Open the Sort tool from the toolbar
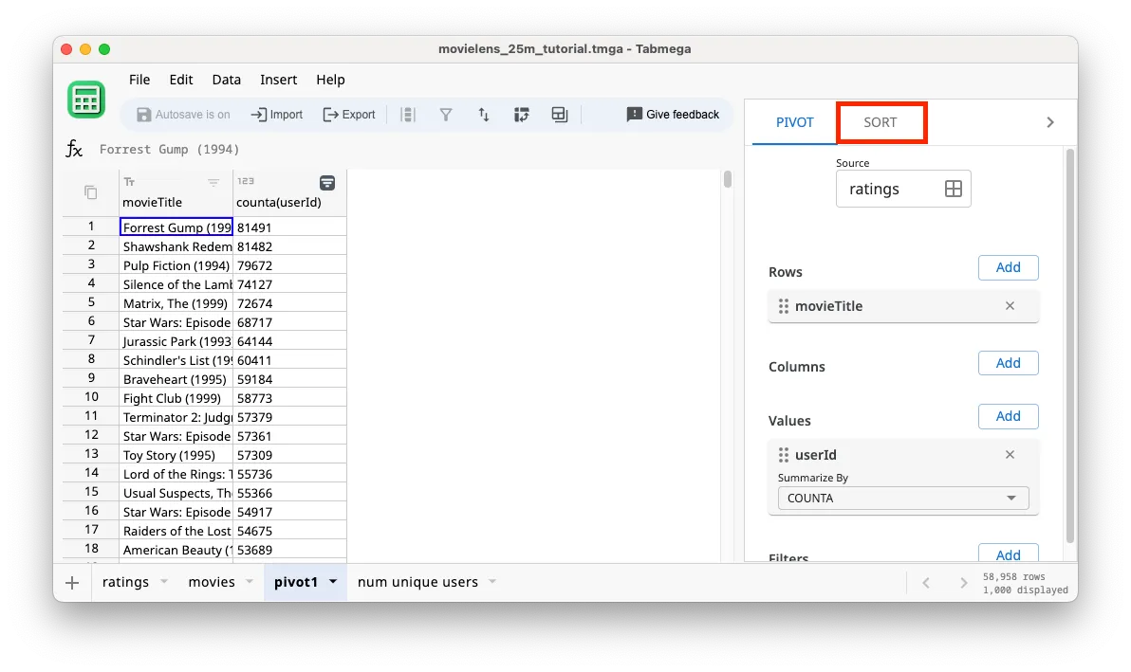This screenshot has height=672, width=1131. [484, 114]
